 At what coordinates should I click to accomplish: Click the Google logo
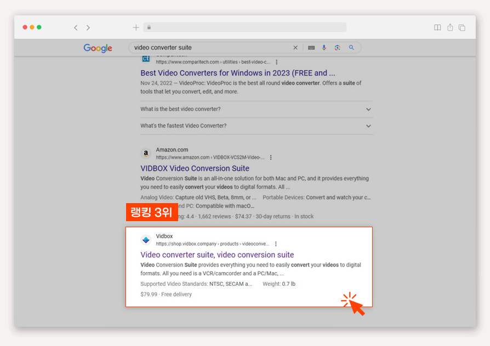tap(98, 48)
